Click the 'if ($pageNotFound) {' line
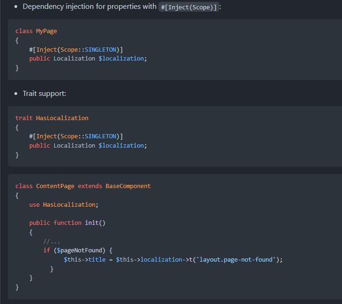 click(x=78, y=250)
